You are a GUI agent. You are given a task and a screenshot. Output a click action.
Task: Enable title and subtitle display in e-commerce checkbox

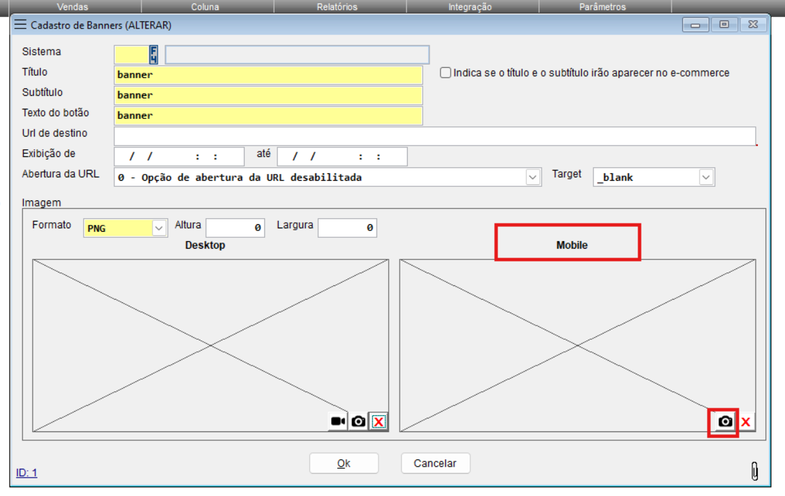tap(446, 73)
